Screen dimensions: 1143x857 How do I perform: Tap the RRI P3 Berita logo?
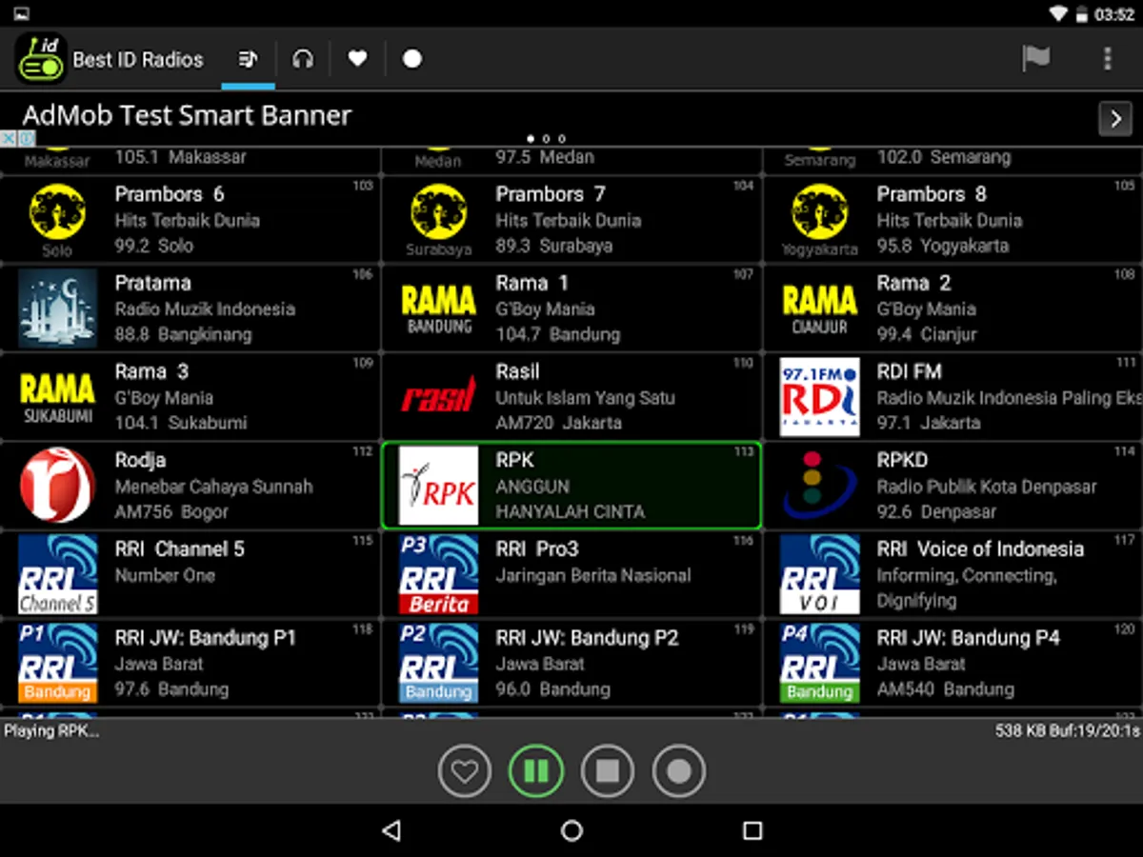pyautogui.click(x=438, y=574)
